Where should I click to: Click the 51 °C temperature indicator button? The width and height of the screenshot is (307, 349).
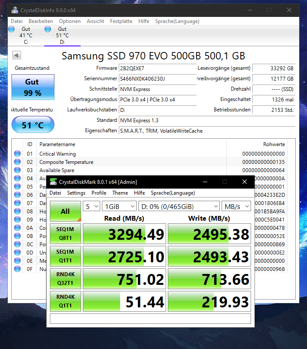point(33,125)
